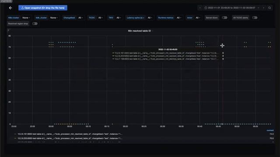Click the 00:30 x-axis time label
The height and width of the screenshot is (157, 280).
[x=162, y=126]
